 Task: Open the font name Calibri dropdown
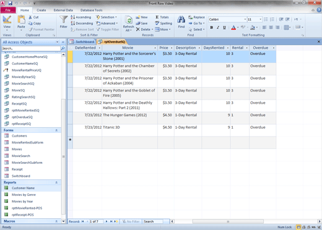click(x=245, y=19)
